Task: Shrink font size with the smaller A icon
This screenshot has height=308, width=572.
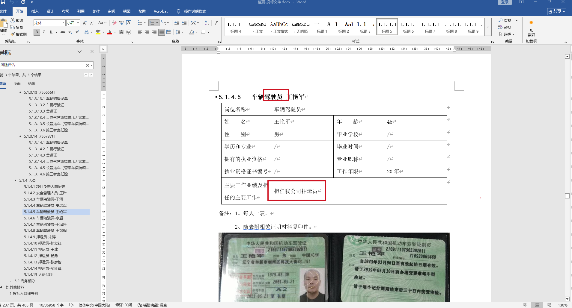Action: pos(92,23)
